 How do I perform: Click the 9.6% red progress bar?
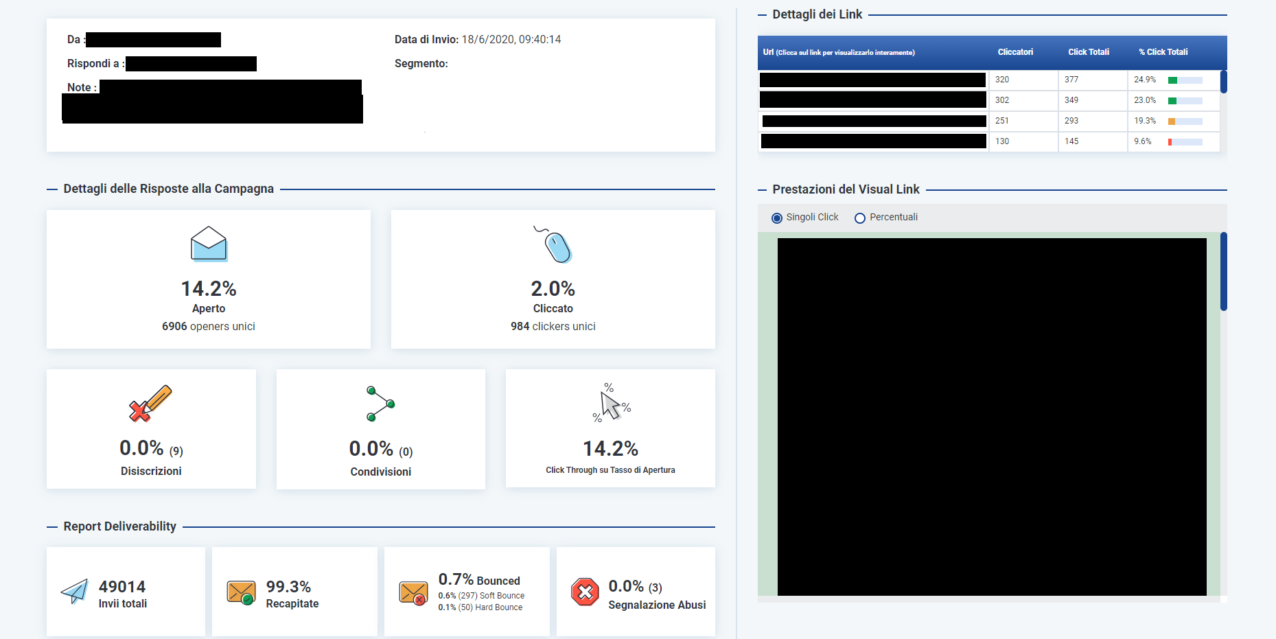point(1185,142)
